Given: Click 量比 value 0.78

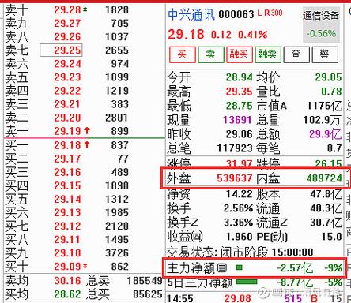Looking at the screenshot, I should click(331, 92).
